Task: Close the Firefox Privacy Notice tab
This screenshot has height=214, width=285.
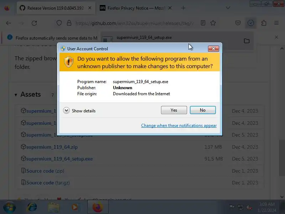Action: pos(170,8)
